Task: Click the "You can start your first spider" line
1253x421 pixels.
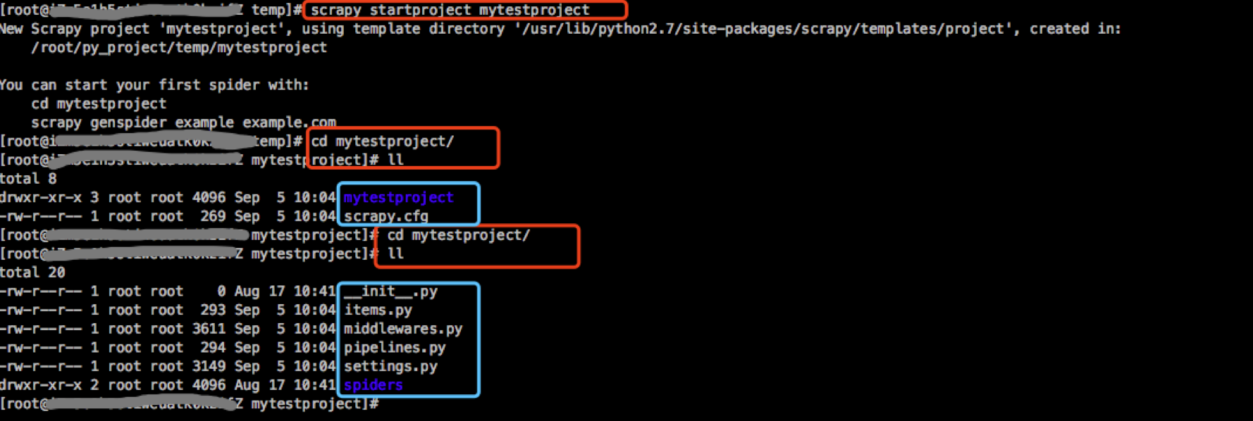Action: point(154,85)
